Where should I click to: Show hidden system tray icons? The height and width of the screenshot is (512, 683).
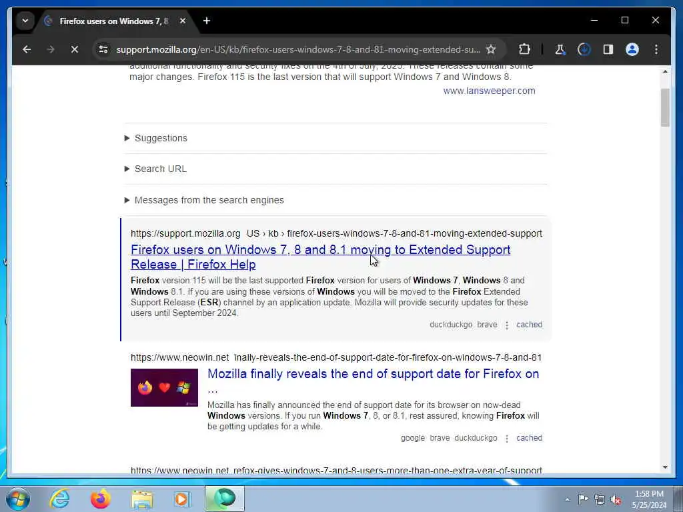[x=567, y=499]
